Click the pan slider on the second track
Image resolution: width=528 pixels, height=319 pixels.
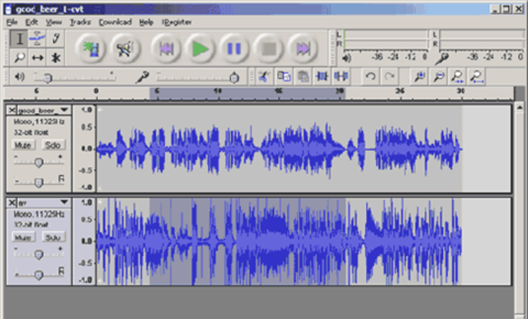point(39,274)
